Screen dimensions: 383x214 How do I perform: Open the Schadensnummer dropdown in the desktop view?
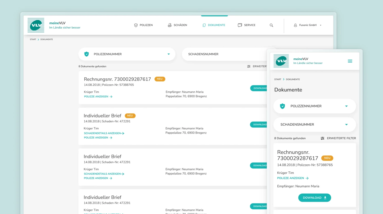[224, 54]
